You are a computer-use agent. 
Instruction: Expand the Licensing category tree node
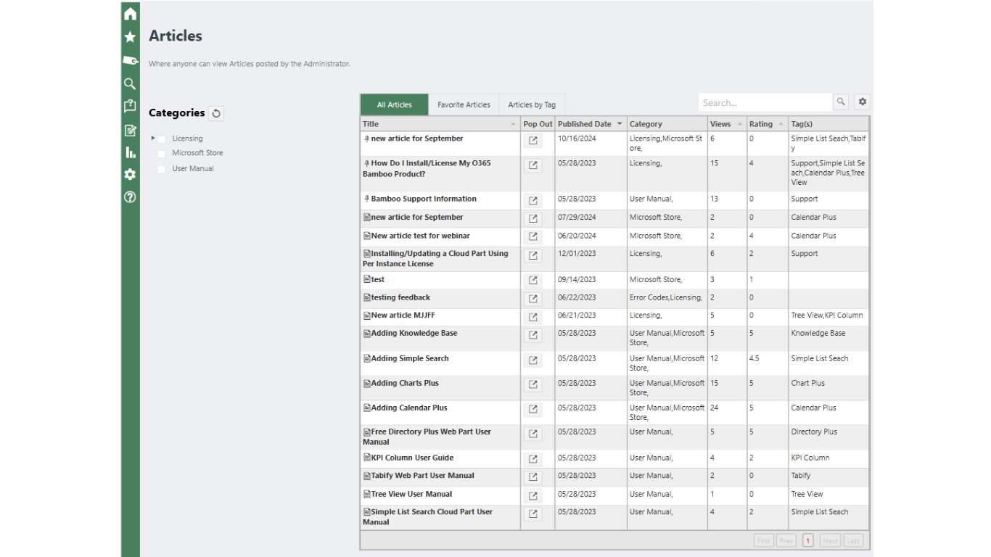[x=153, y=138]
